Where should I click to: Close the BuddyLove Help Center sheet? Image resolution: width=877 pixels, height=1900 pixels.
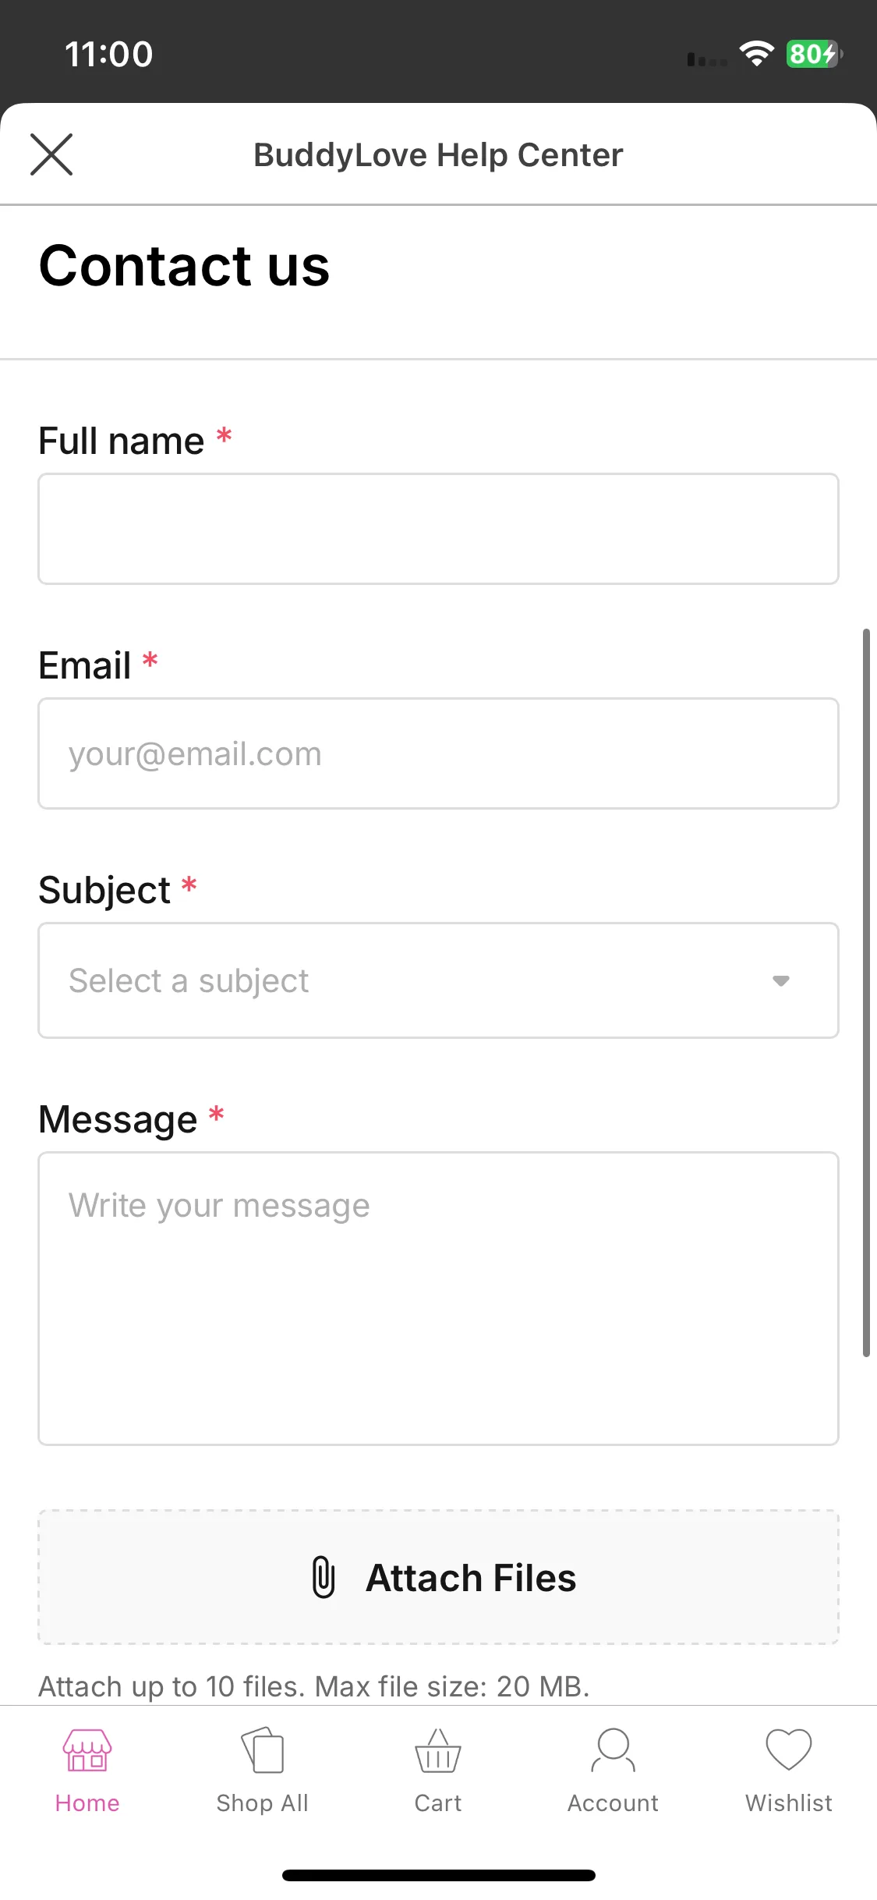tap(51, 154)
